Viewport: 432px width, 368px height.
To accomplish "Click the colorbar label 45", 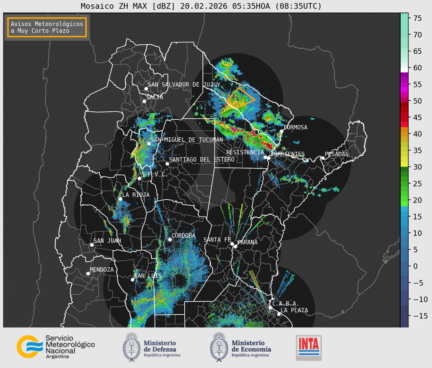I will click(418, 118).
